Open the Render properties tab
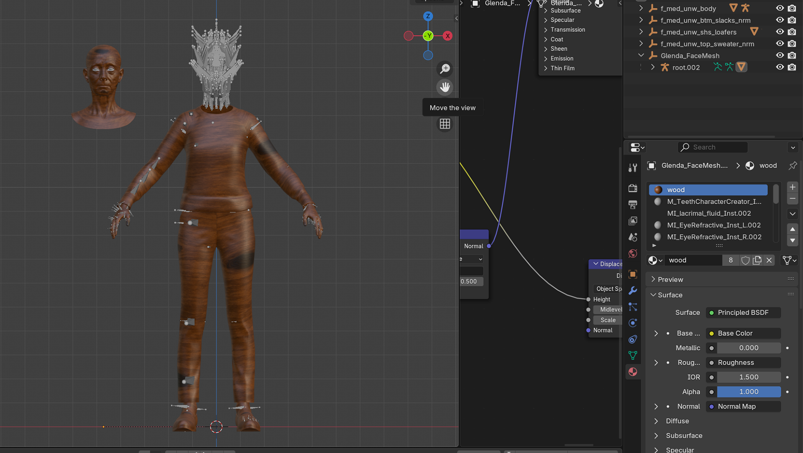This screenshot has height=453, width=803. [633, 188]
